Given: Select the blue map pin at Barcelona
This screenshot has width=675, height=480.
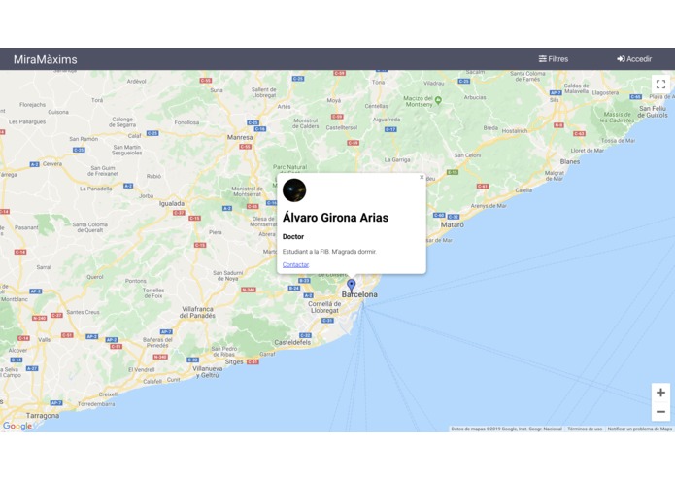Looking at the screenshot, I should pyautogui.click(x=352, y=286).
